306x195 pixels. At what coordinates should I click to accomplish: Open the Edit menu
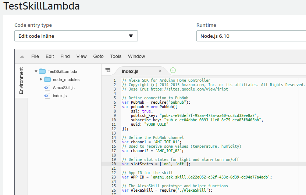click(50, 56)
